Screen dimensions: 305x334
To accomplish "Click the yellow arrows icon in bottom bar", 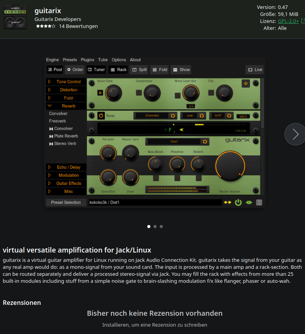I will pos(227,202).
